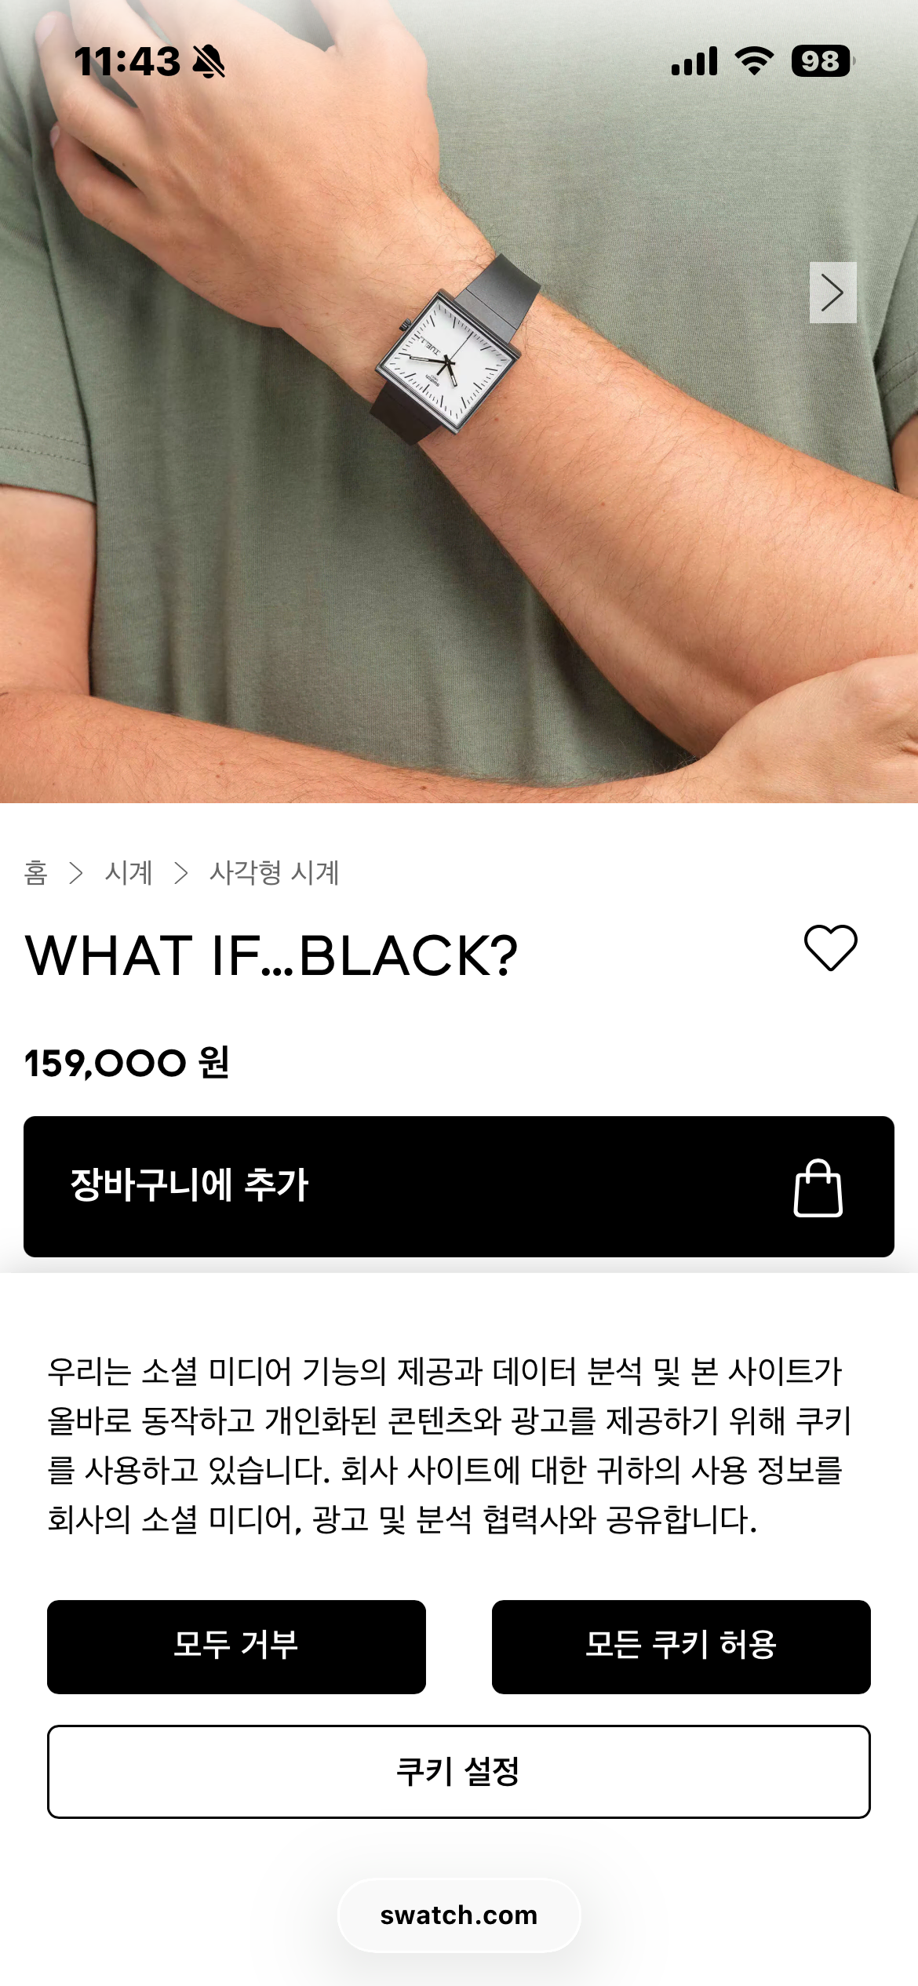Tap the 159,000 원 price

[x=127, y=1064]
